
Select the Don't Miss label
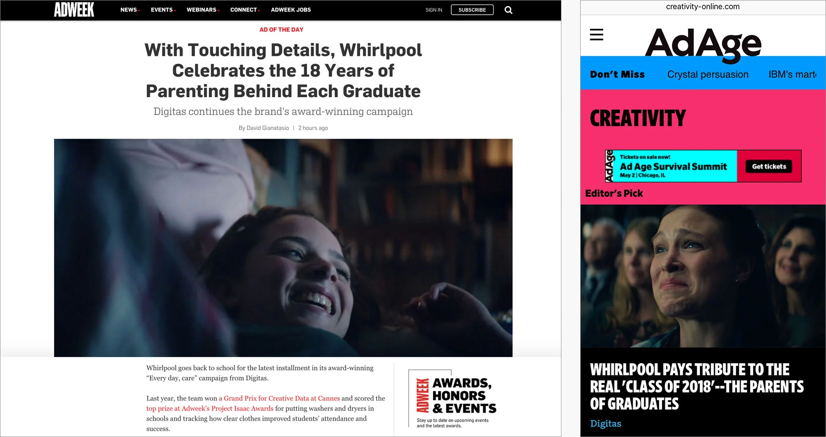coord(617,74)
